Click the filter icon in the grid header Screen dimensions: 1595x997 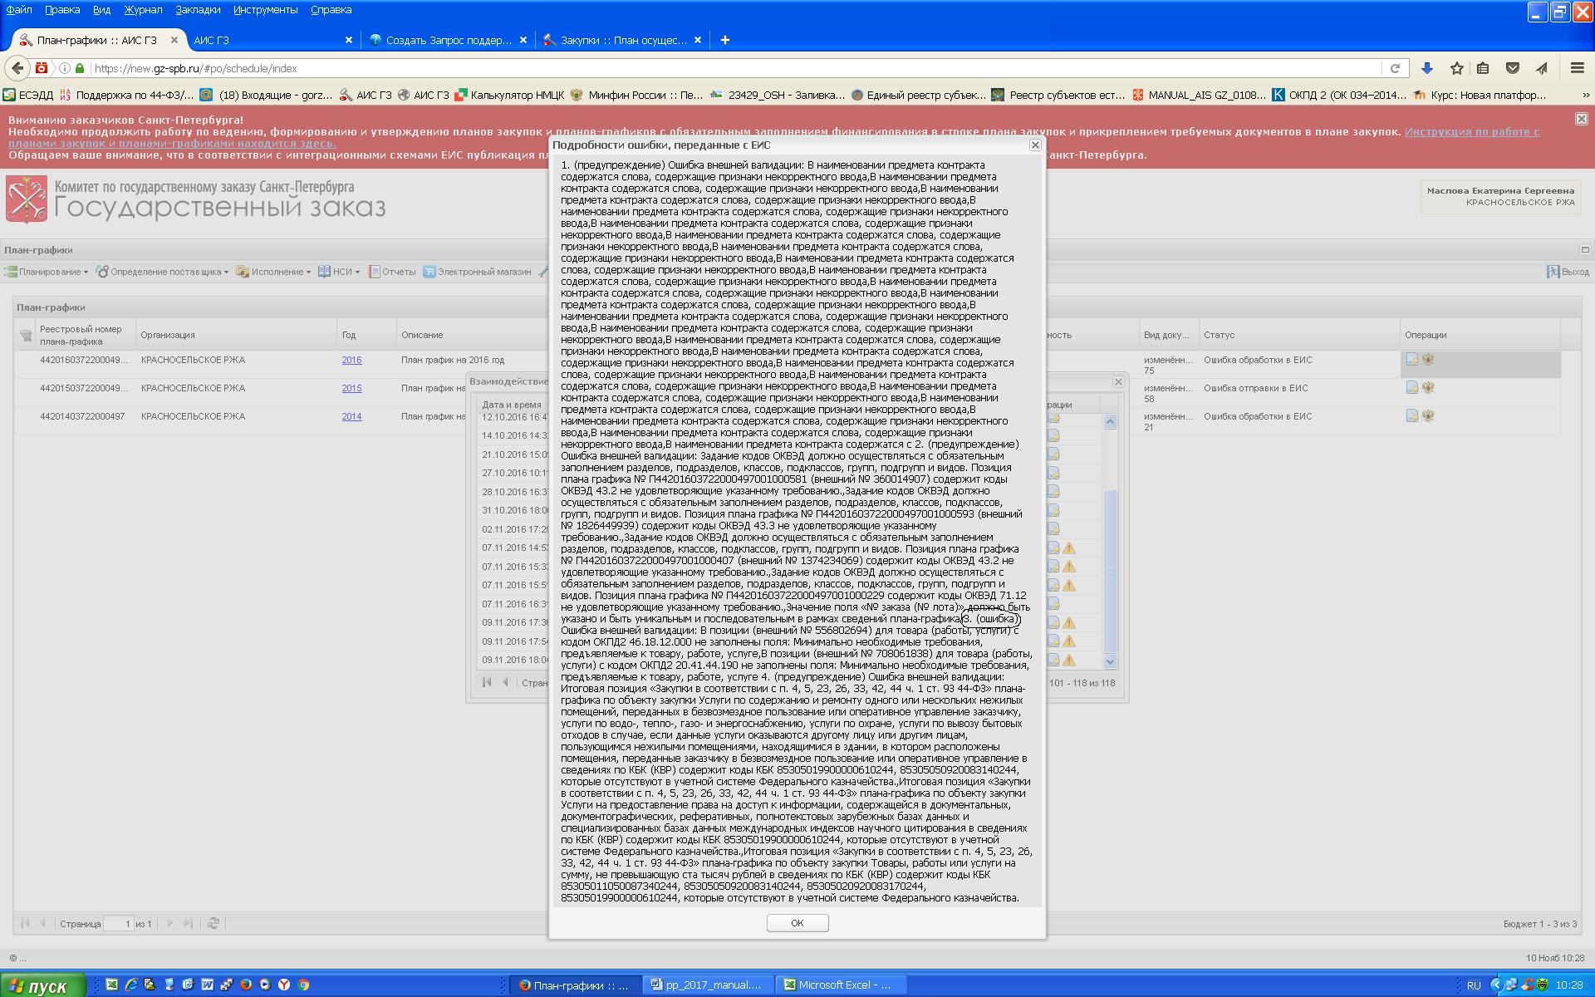click(26, 336)
